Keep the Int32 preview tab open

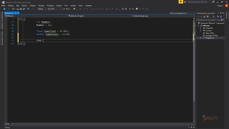(187, 13)
